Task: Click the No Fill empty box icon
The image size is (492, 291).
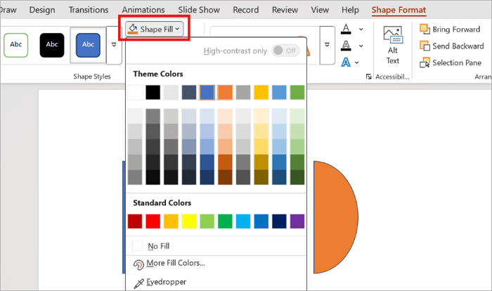Action: [138, 246]
